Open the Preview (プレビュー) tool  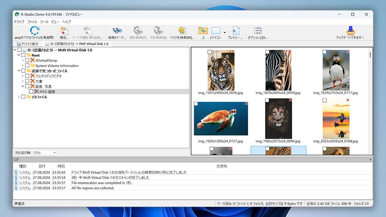tap(235, 31)
